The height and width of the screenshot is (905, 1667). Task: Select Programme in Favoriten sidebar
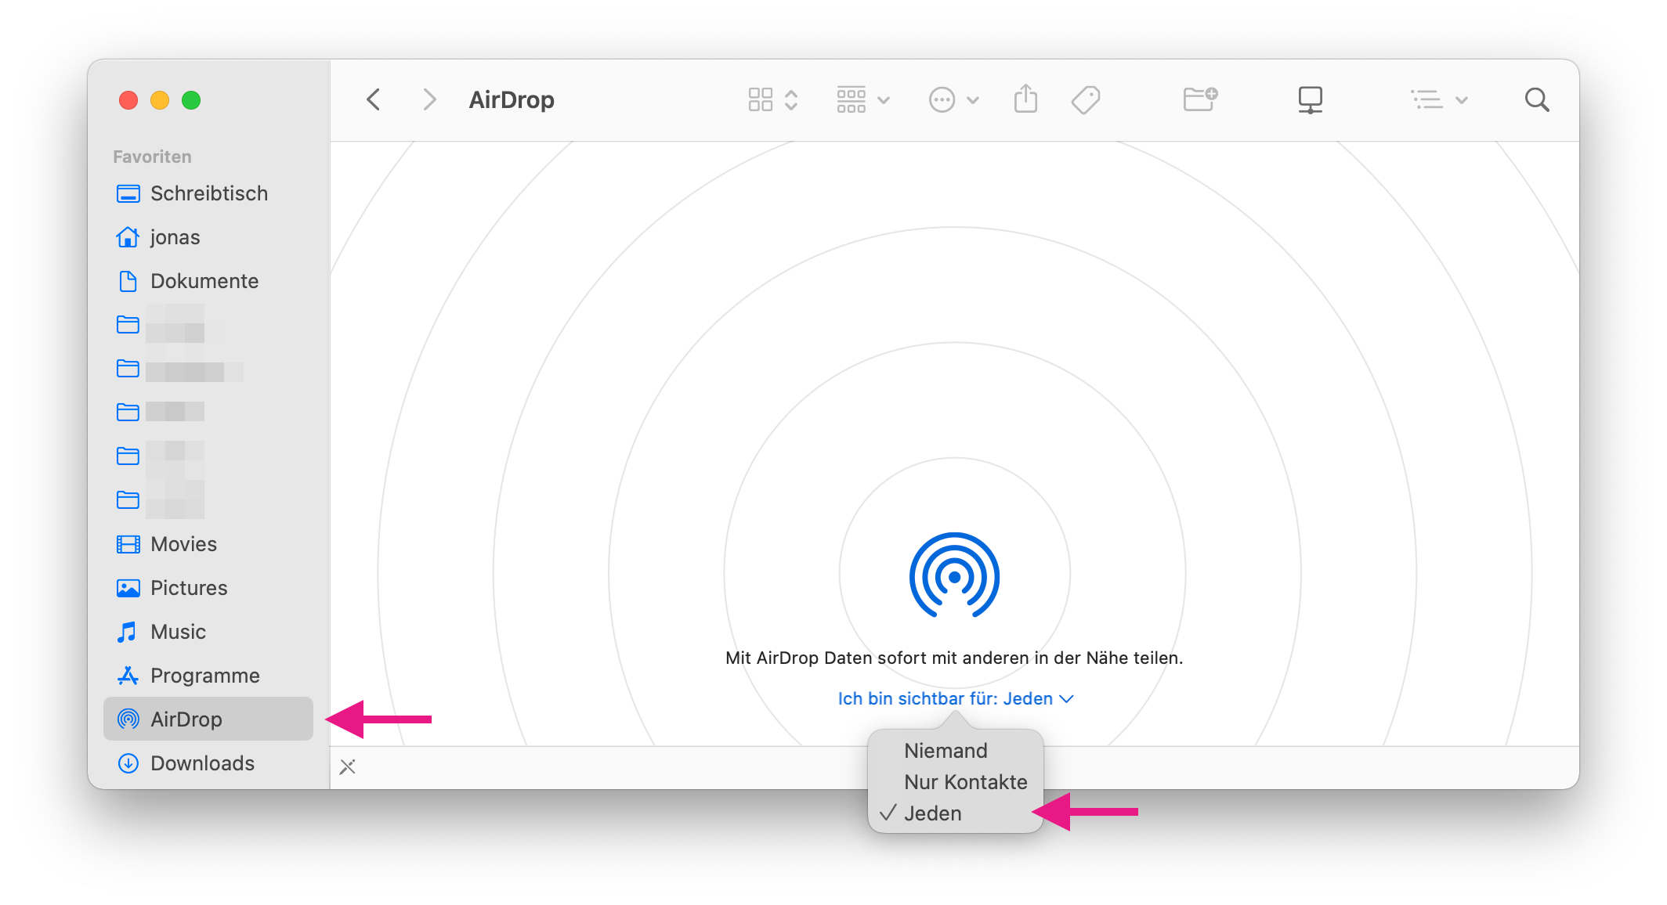pos(204,676)
